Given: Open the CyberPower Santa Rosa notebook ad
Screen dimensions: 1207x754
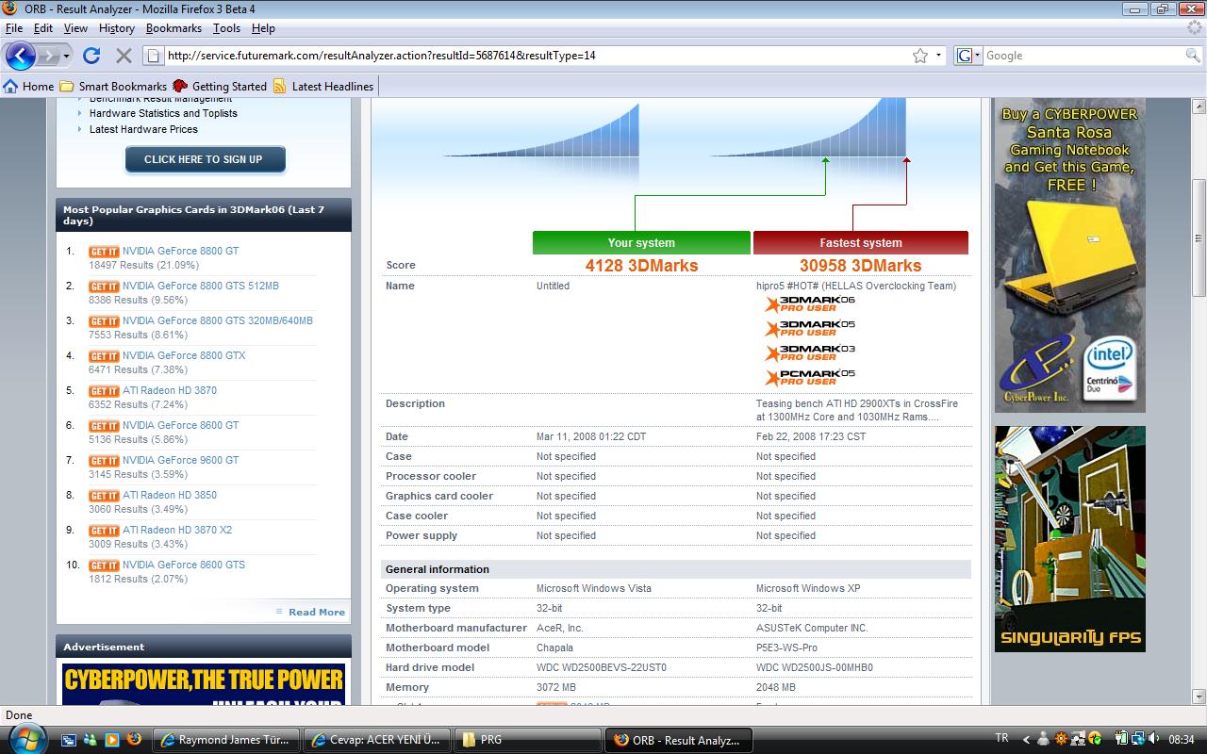Looking at the screenshot, I should [x=1070, y=255].
